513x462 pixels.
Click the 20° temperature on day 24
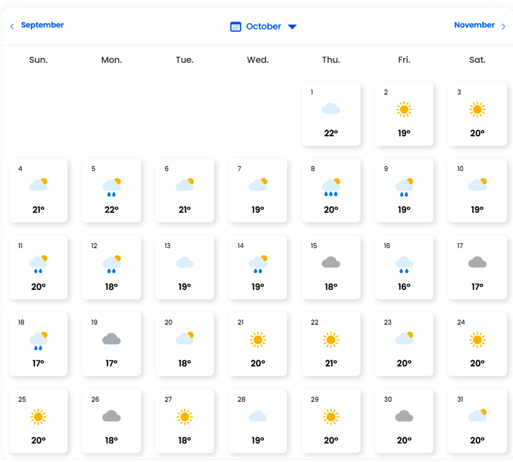click(x=477, y=363)
